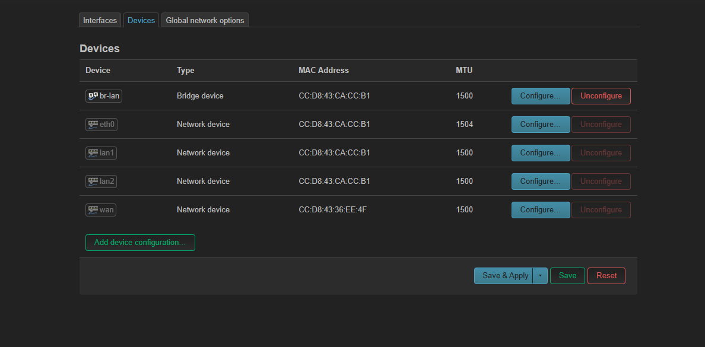Click the eth0 network device badge
705x347 pixels.
click(x=101, y=125)
